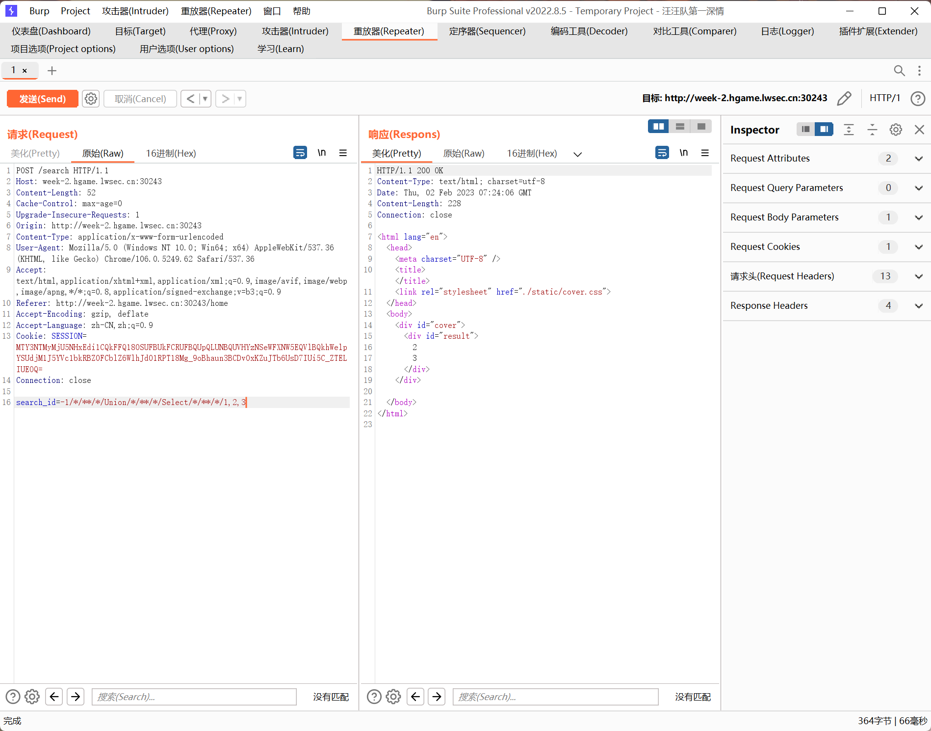Select combined tabbed request/response layout
This screenshot has width=931, height=731.
pyautogui.click(x=701, y=127)
